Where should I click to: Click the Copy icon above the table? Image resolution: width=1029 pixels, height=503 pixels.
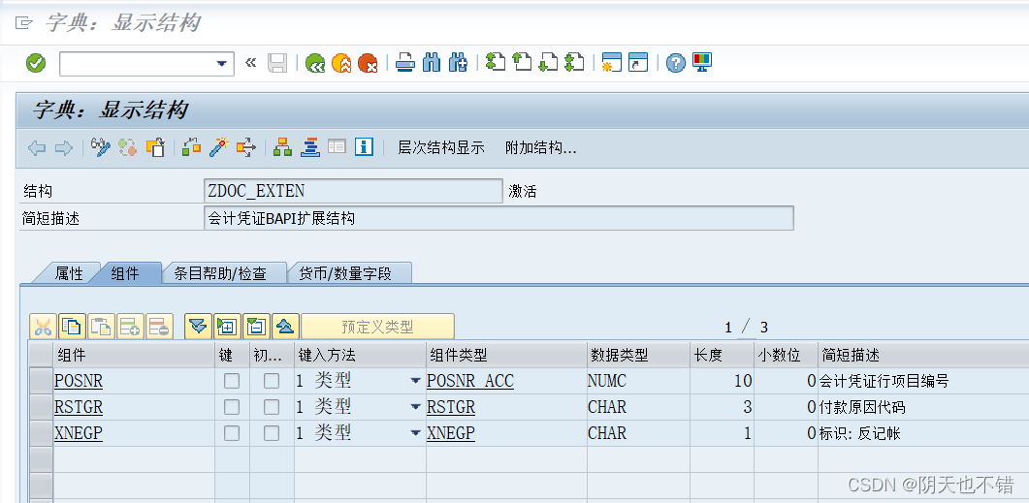pyautogui.click(x=72, y=326)
